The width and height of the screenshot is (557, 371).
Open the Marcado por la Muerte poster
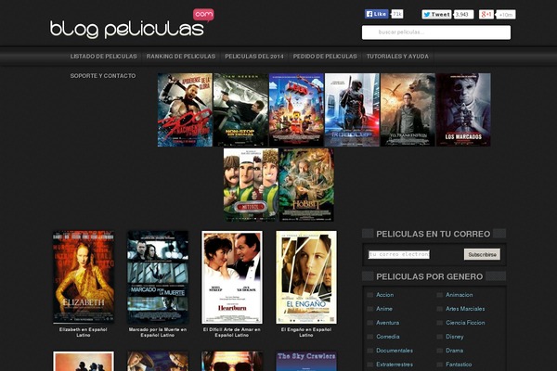click(x=158, y=277)
